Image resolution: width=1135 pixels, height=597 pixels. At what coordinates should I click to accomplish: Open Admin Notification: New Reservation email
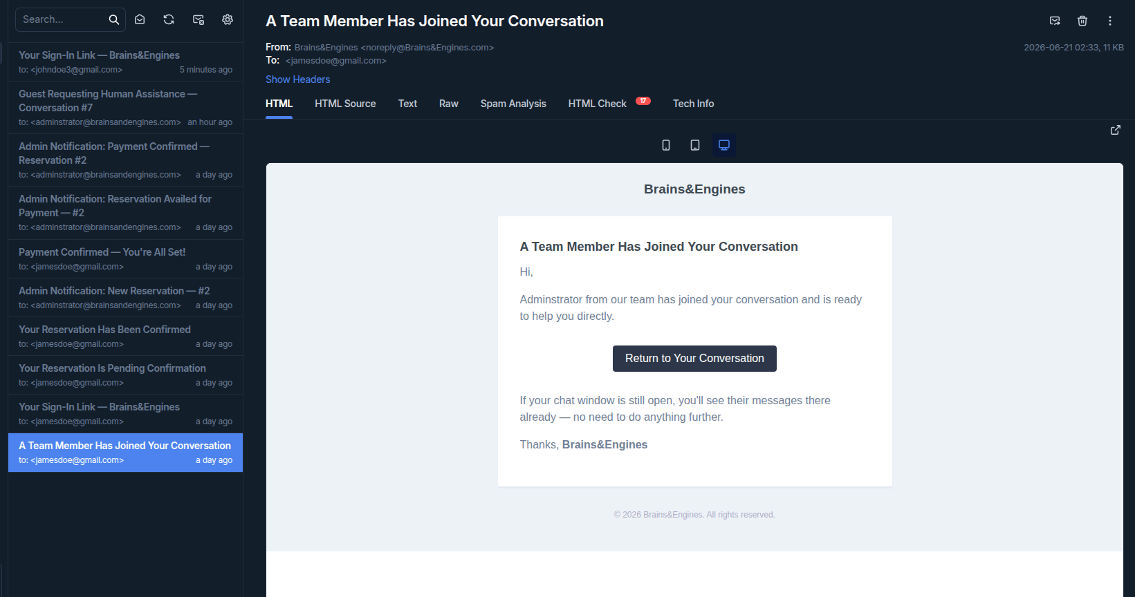coord(125,298)
